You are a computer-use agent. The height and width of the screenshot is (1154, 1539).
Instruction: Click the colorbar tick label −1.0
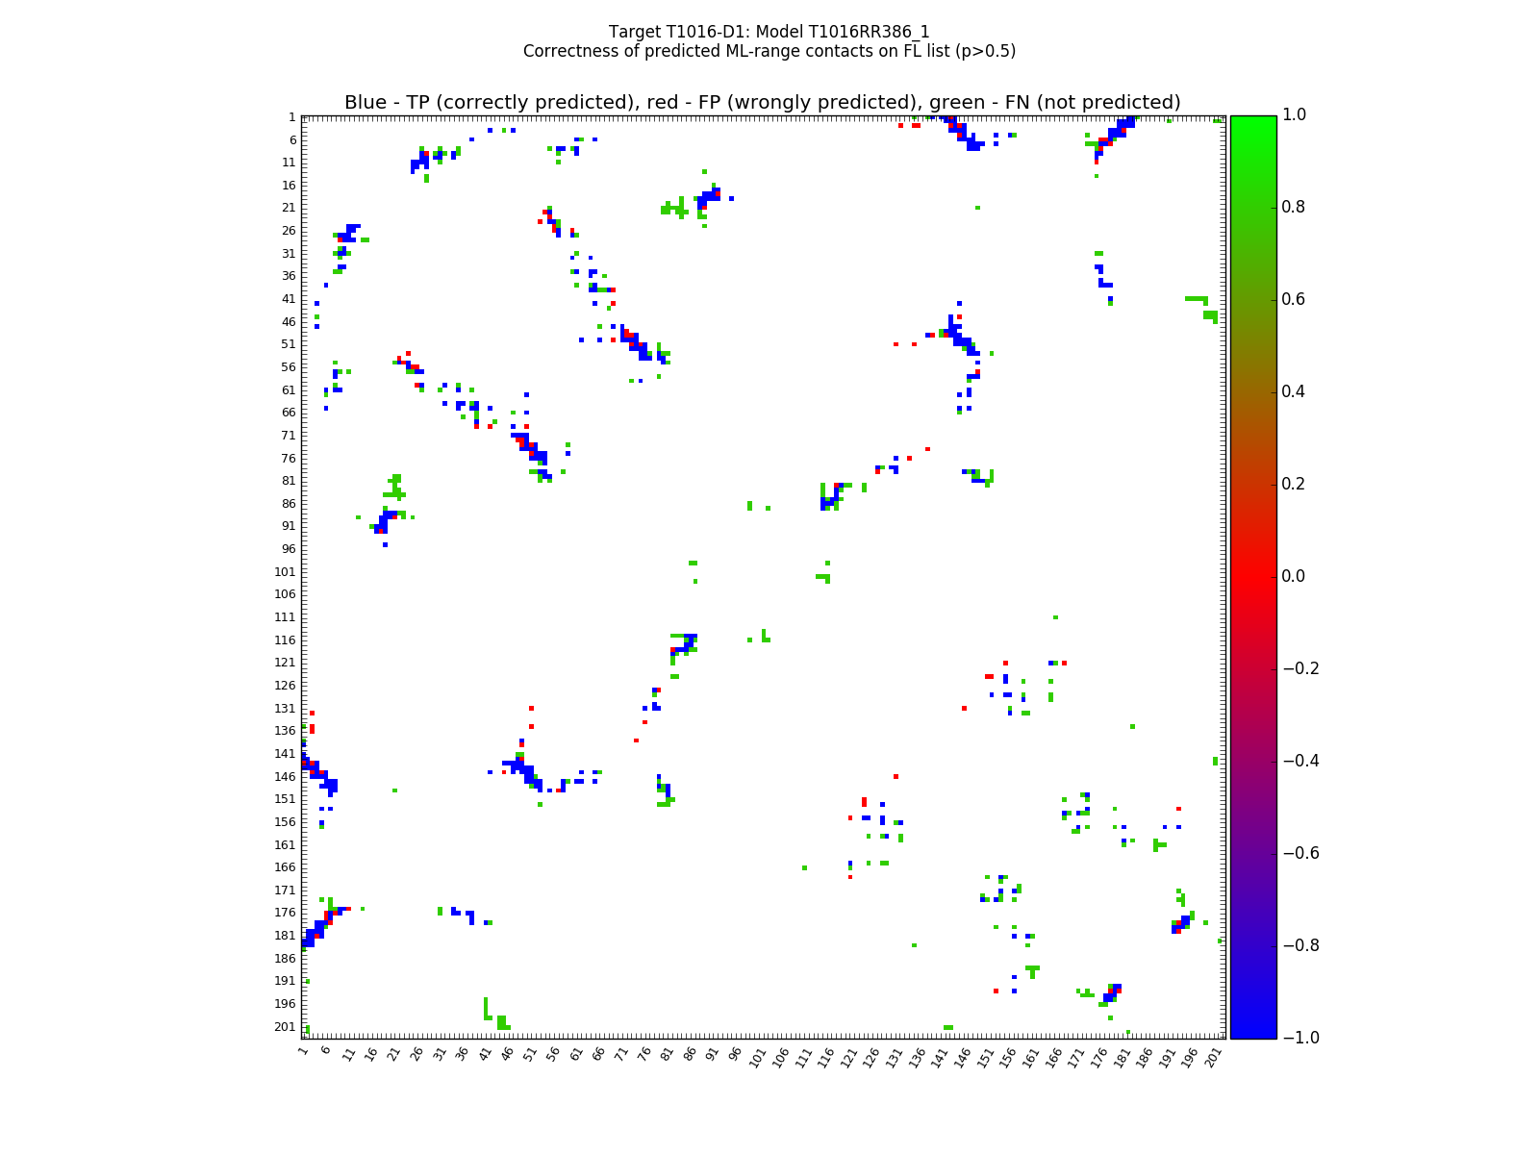tap(1299, 1038)
